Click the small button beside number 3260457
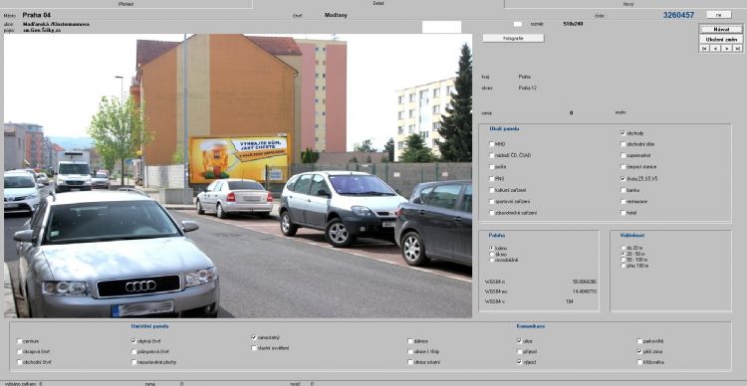The image size is (747, 386). click(x=718, y=15)
